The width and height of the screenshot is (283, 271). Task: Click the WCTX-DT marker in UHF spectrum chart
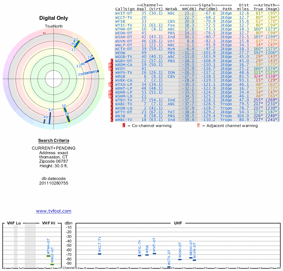(x=169, y=267)
